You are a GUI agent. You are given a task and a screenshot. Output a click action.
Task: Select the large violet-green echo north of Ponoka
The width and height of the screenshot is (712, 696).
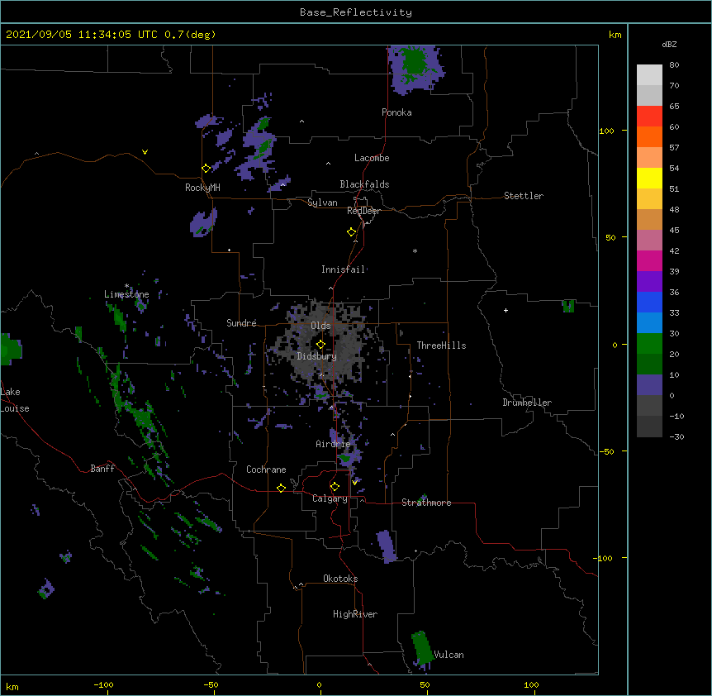(x=415, y=69)
